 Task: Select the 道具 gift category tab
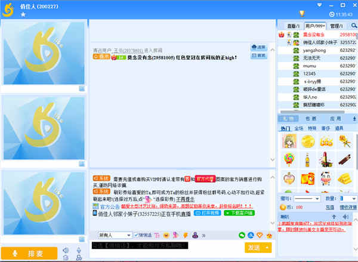[x=339, y=128]
